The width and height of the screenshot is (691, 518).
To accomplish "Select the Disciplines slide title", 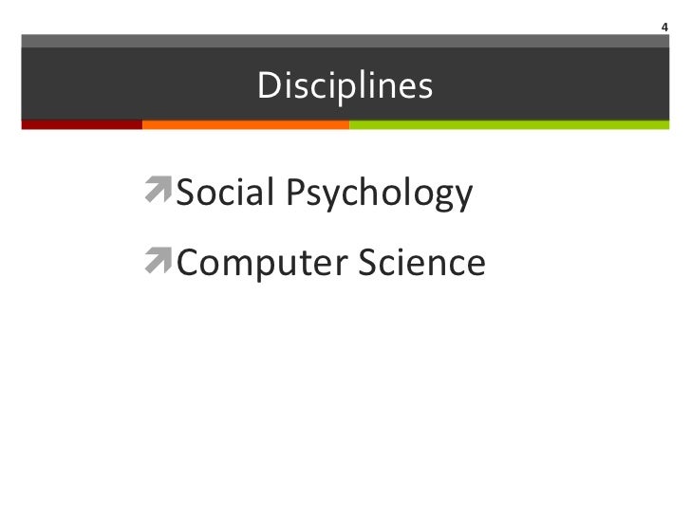I will pos(345,85).
